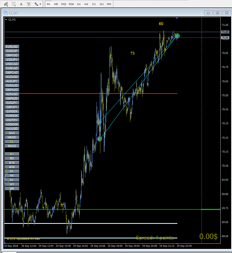Switch to H4 timeframe in top toolbar

(86, 4)
